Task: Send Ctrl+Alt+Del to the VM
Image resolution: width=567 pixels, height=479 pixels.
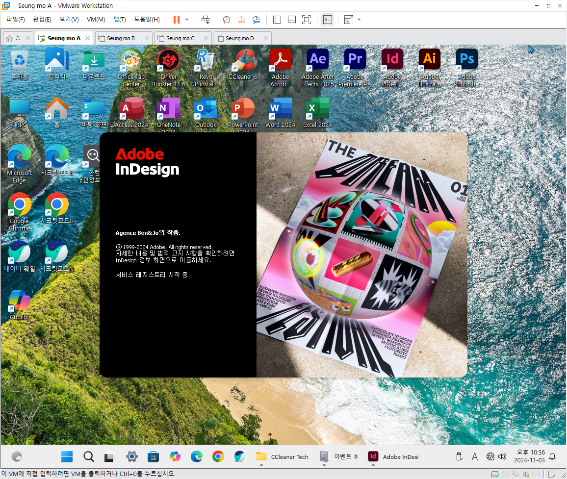Action: (206, 20)
